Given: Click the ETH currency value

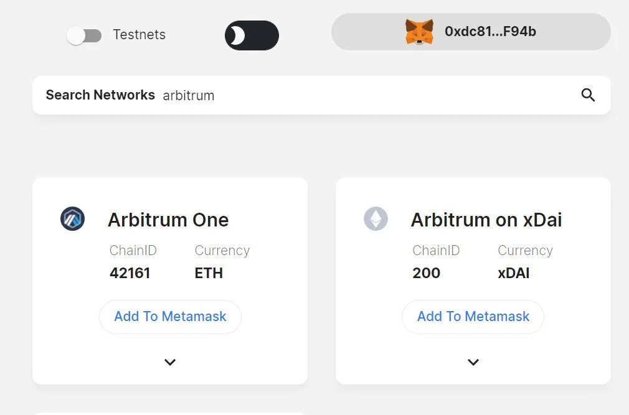Looking at the screenshot, I should pyautogui.click(x=209, y=273).
